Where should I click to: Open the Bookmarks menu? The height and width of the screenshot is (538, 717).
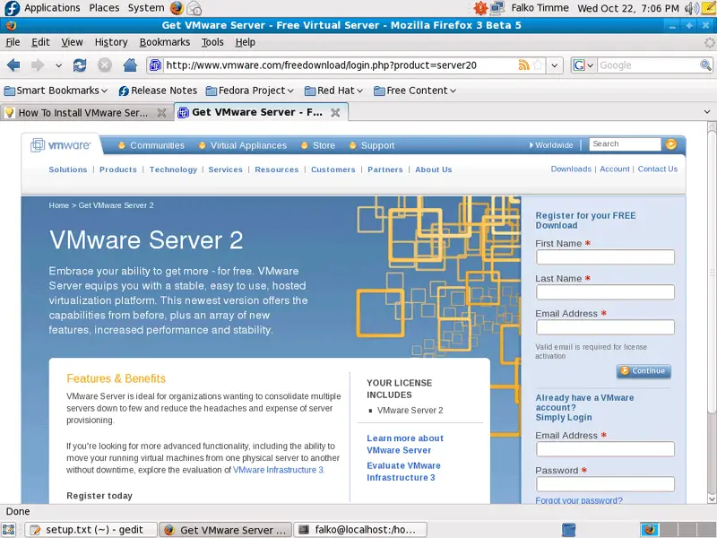click(x=165, y=42)
